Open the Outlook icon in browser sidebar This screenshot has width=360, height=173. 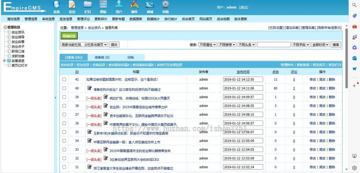tap(354, 58)
